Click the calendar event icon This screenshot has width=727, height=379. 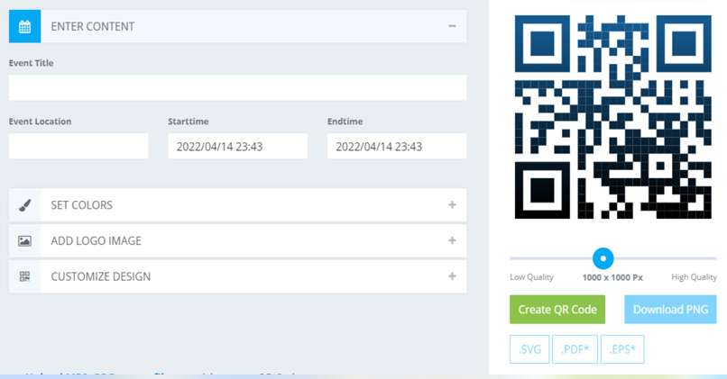(x=24, y=26)
